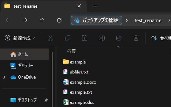Select the folder name example
The image size is (171, 107).
78,62
